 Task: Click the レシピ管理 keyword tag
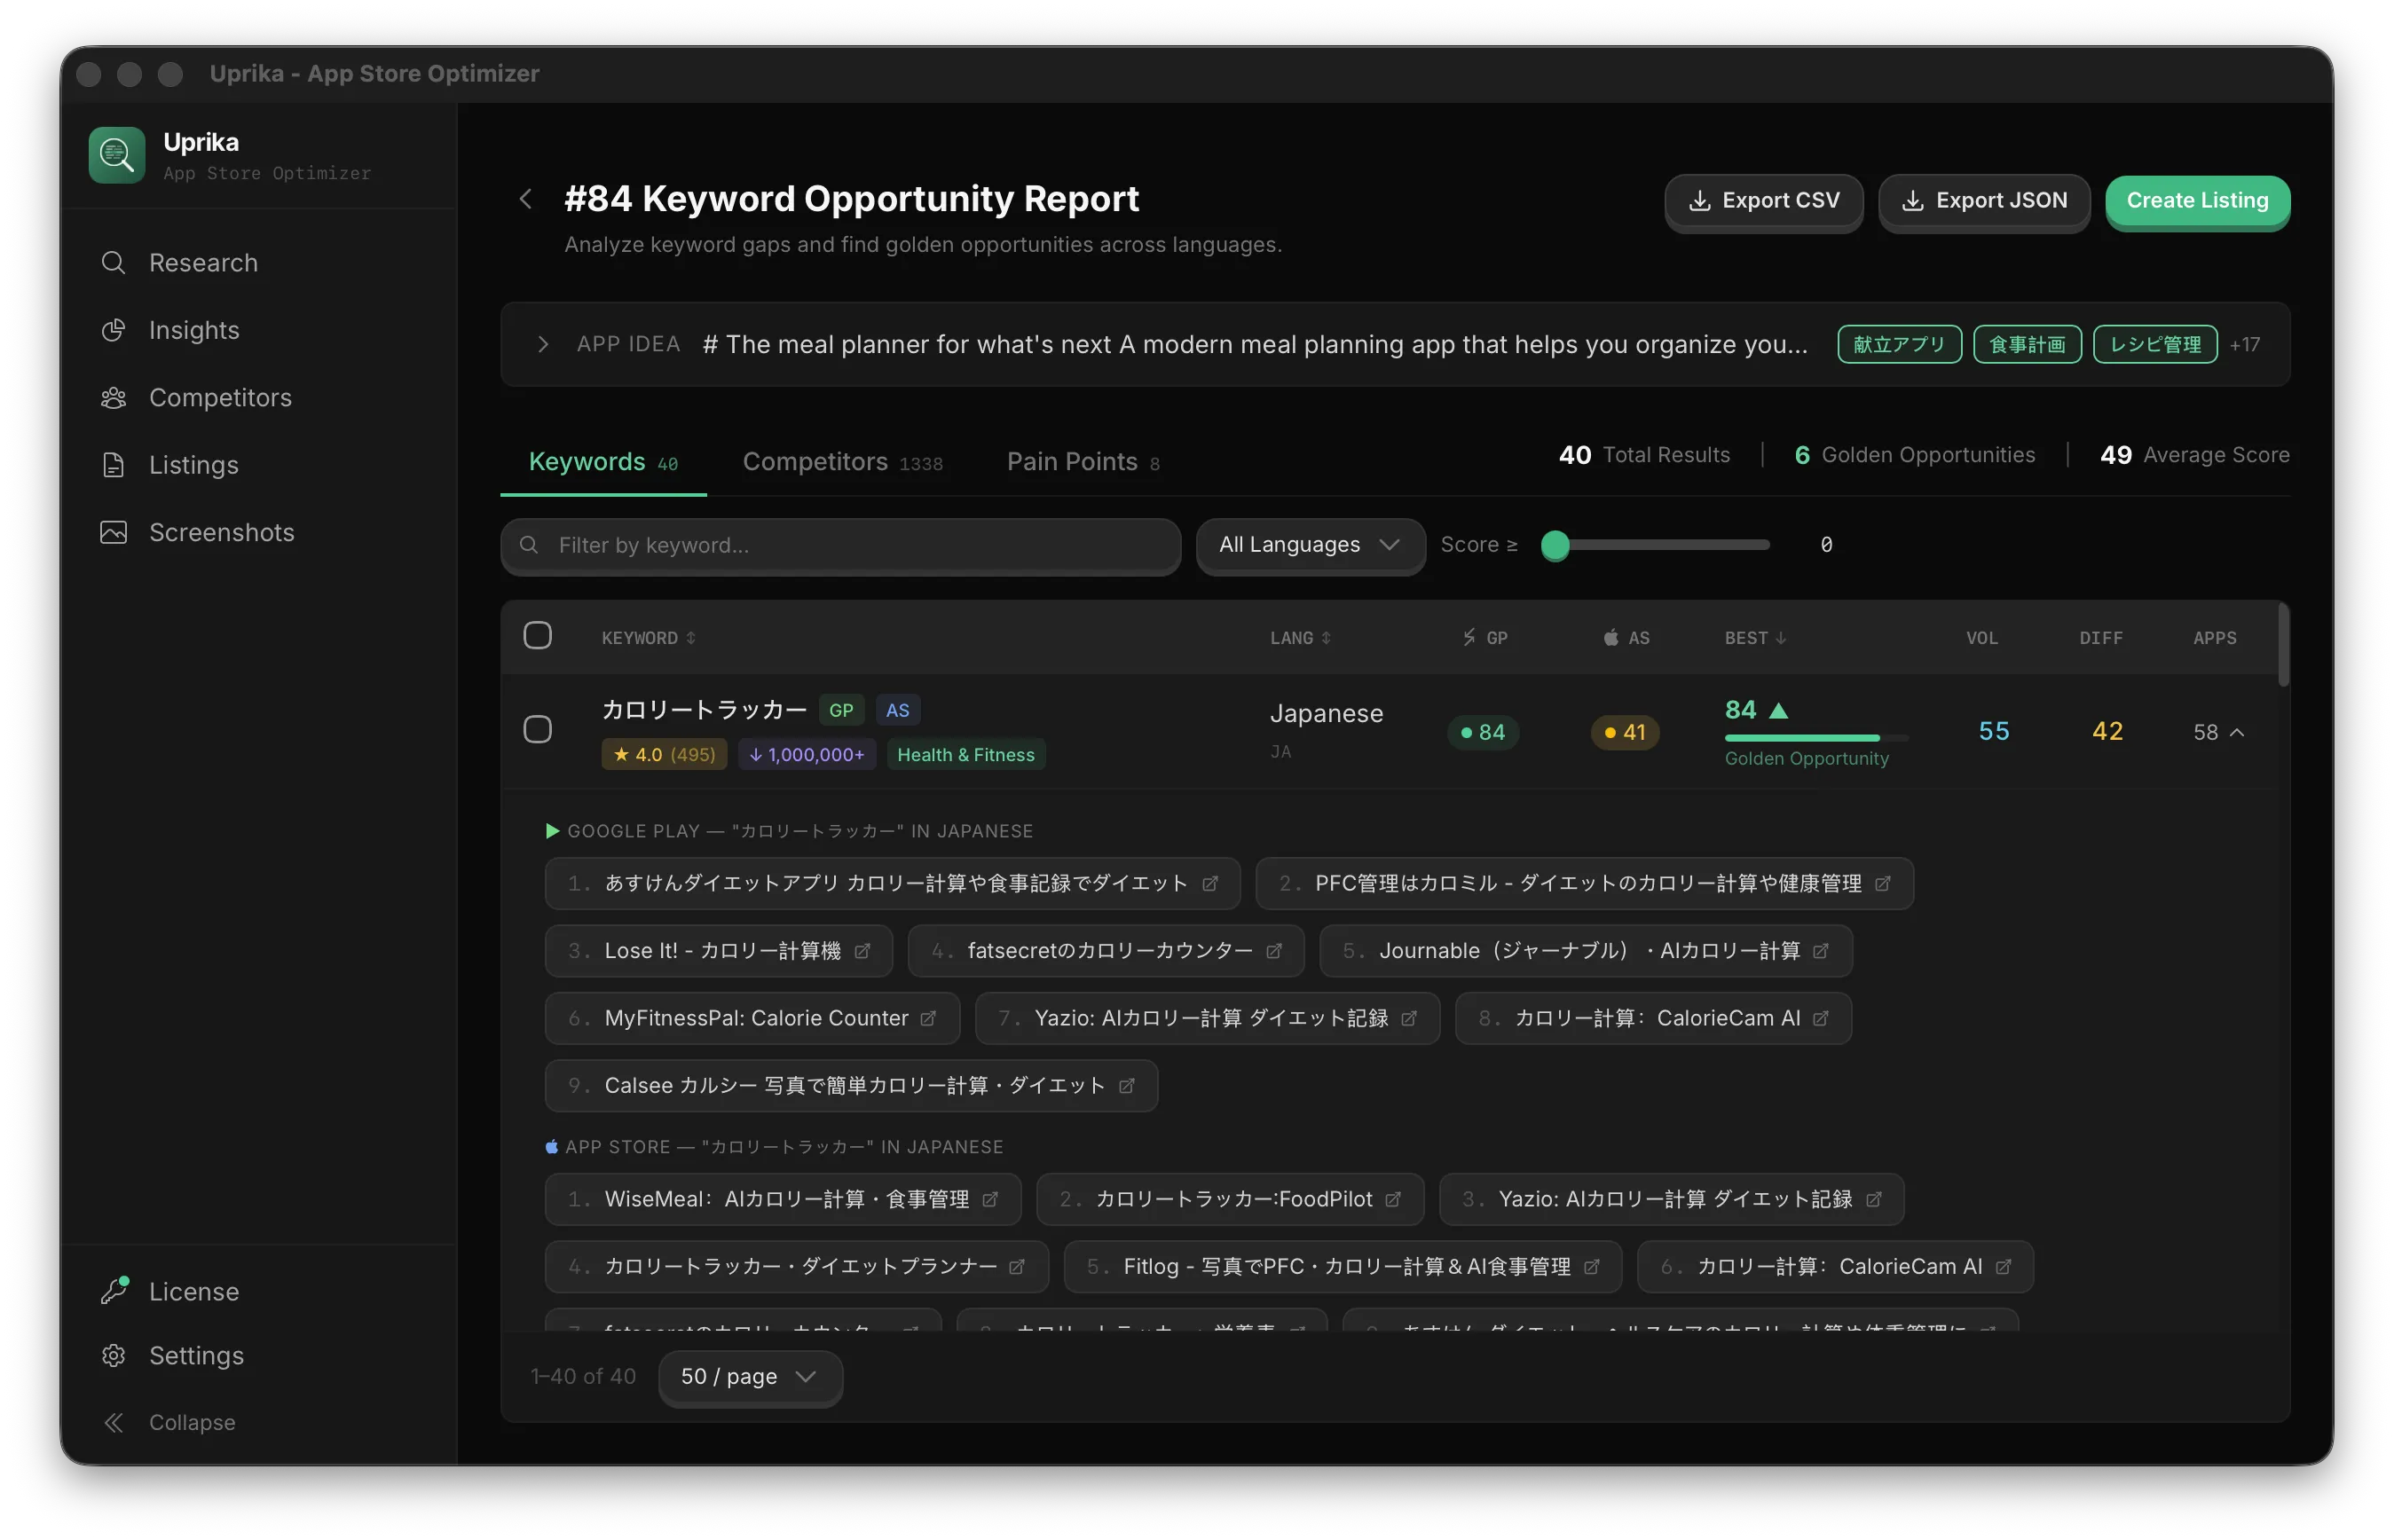coord(2155,345)
